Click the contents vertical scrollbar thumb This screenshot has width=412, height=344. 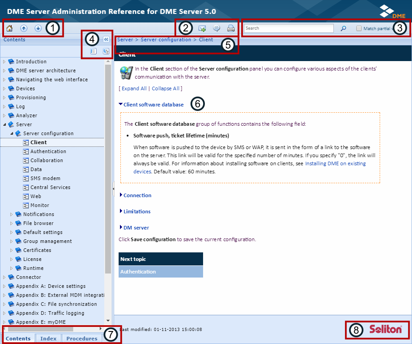pyautogui.click(x=108, y=169)
